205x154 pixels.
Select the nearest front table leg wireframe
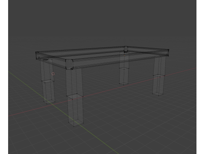(x=75, y=97)
